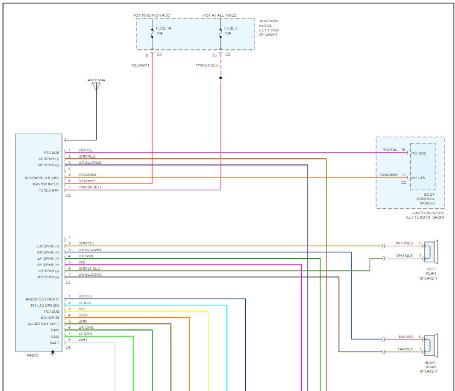Select the RADIO component label

(33, 355)
